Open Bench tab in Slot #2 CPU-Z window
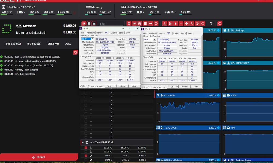 pos(183,33)
